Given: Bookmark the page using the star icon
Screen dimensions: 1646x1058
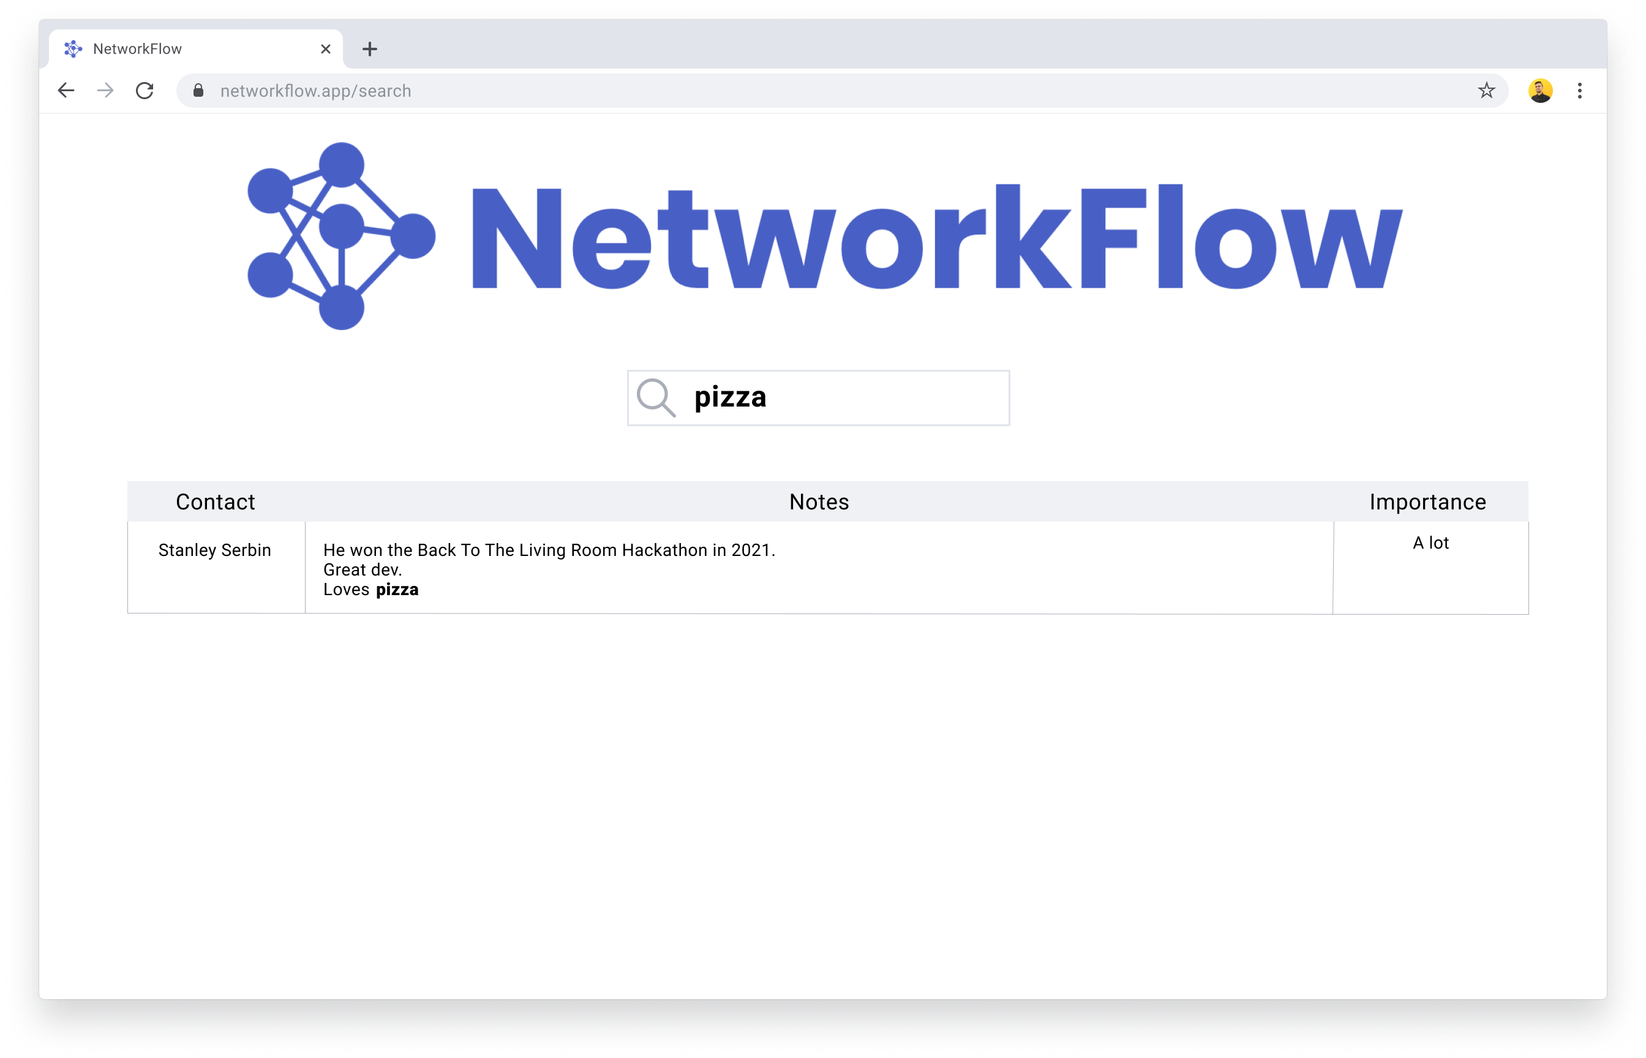Looking at the screenshot, I should point(1486,90).
